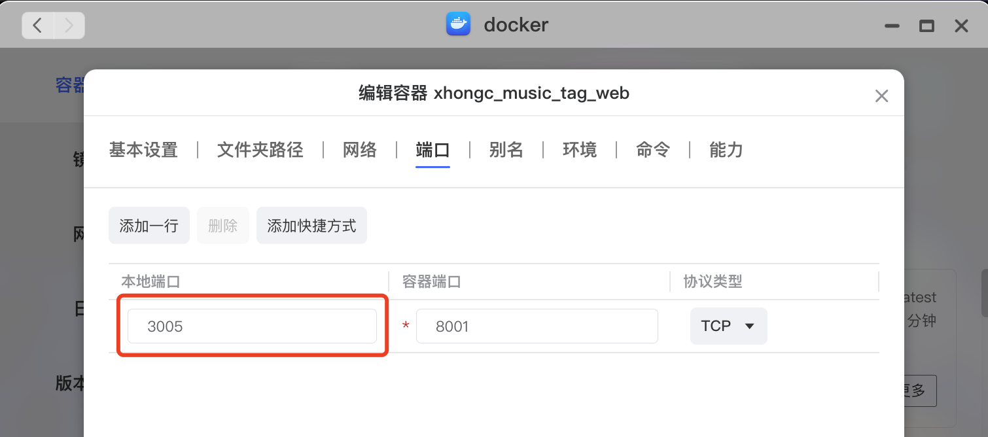Close the edit container dialog

pyautogui.click(x=881, y=96)
